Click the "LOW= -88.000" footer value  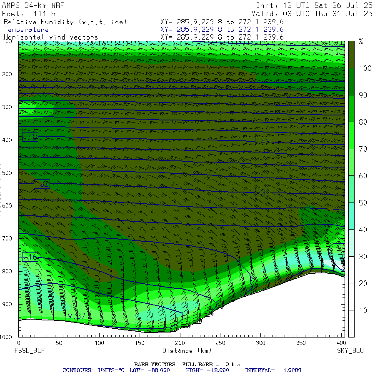(x=150, y=370)
